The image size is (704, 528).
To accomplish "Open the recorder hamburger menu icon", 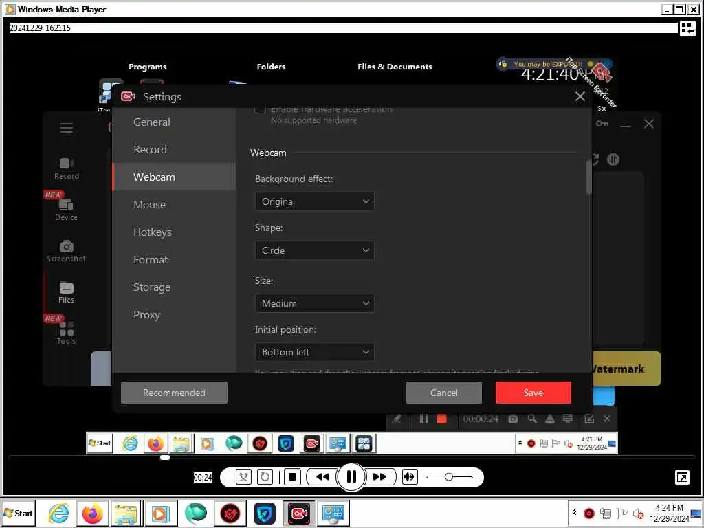I will coord(67,128).
